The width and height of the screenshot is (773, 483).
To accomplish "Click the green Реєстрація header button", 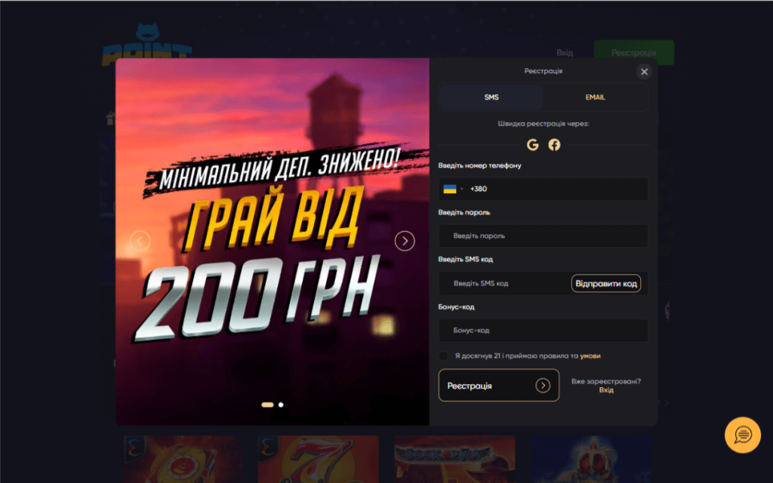I will (x=634, y=53).
